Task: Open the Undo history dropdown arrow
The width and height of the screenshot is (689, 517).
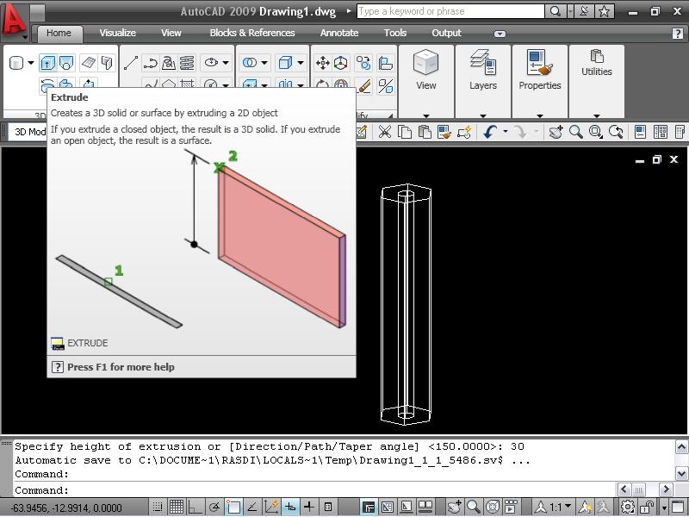Action: click(506, 132)
